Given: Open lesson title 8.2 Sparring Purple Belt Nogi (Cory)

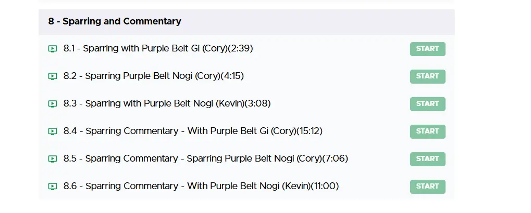Looking at the screenshot, I should click(154, 76).
